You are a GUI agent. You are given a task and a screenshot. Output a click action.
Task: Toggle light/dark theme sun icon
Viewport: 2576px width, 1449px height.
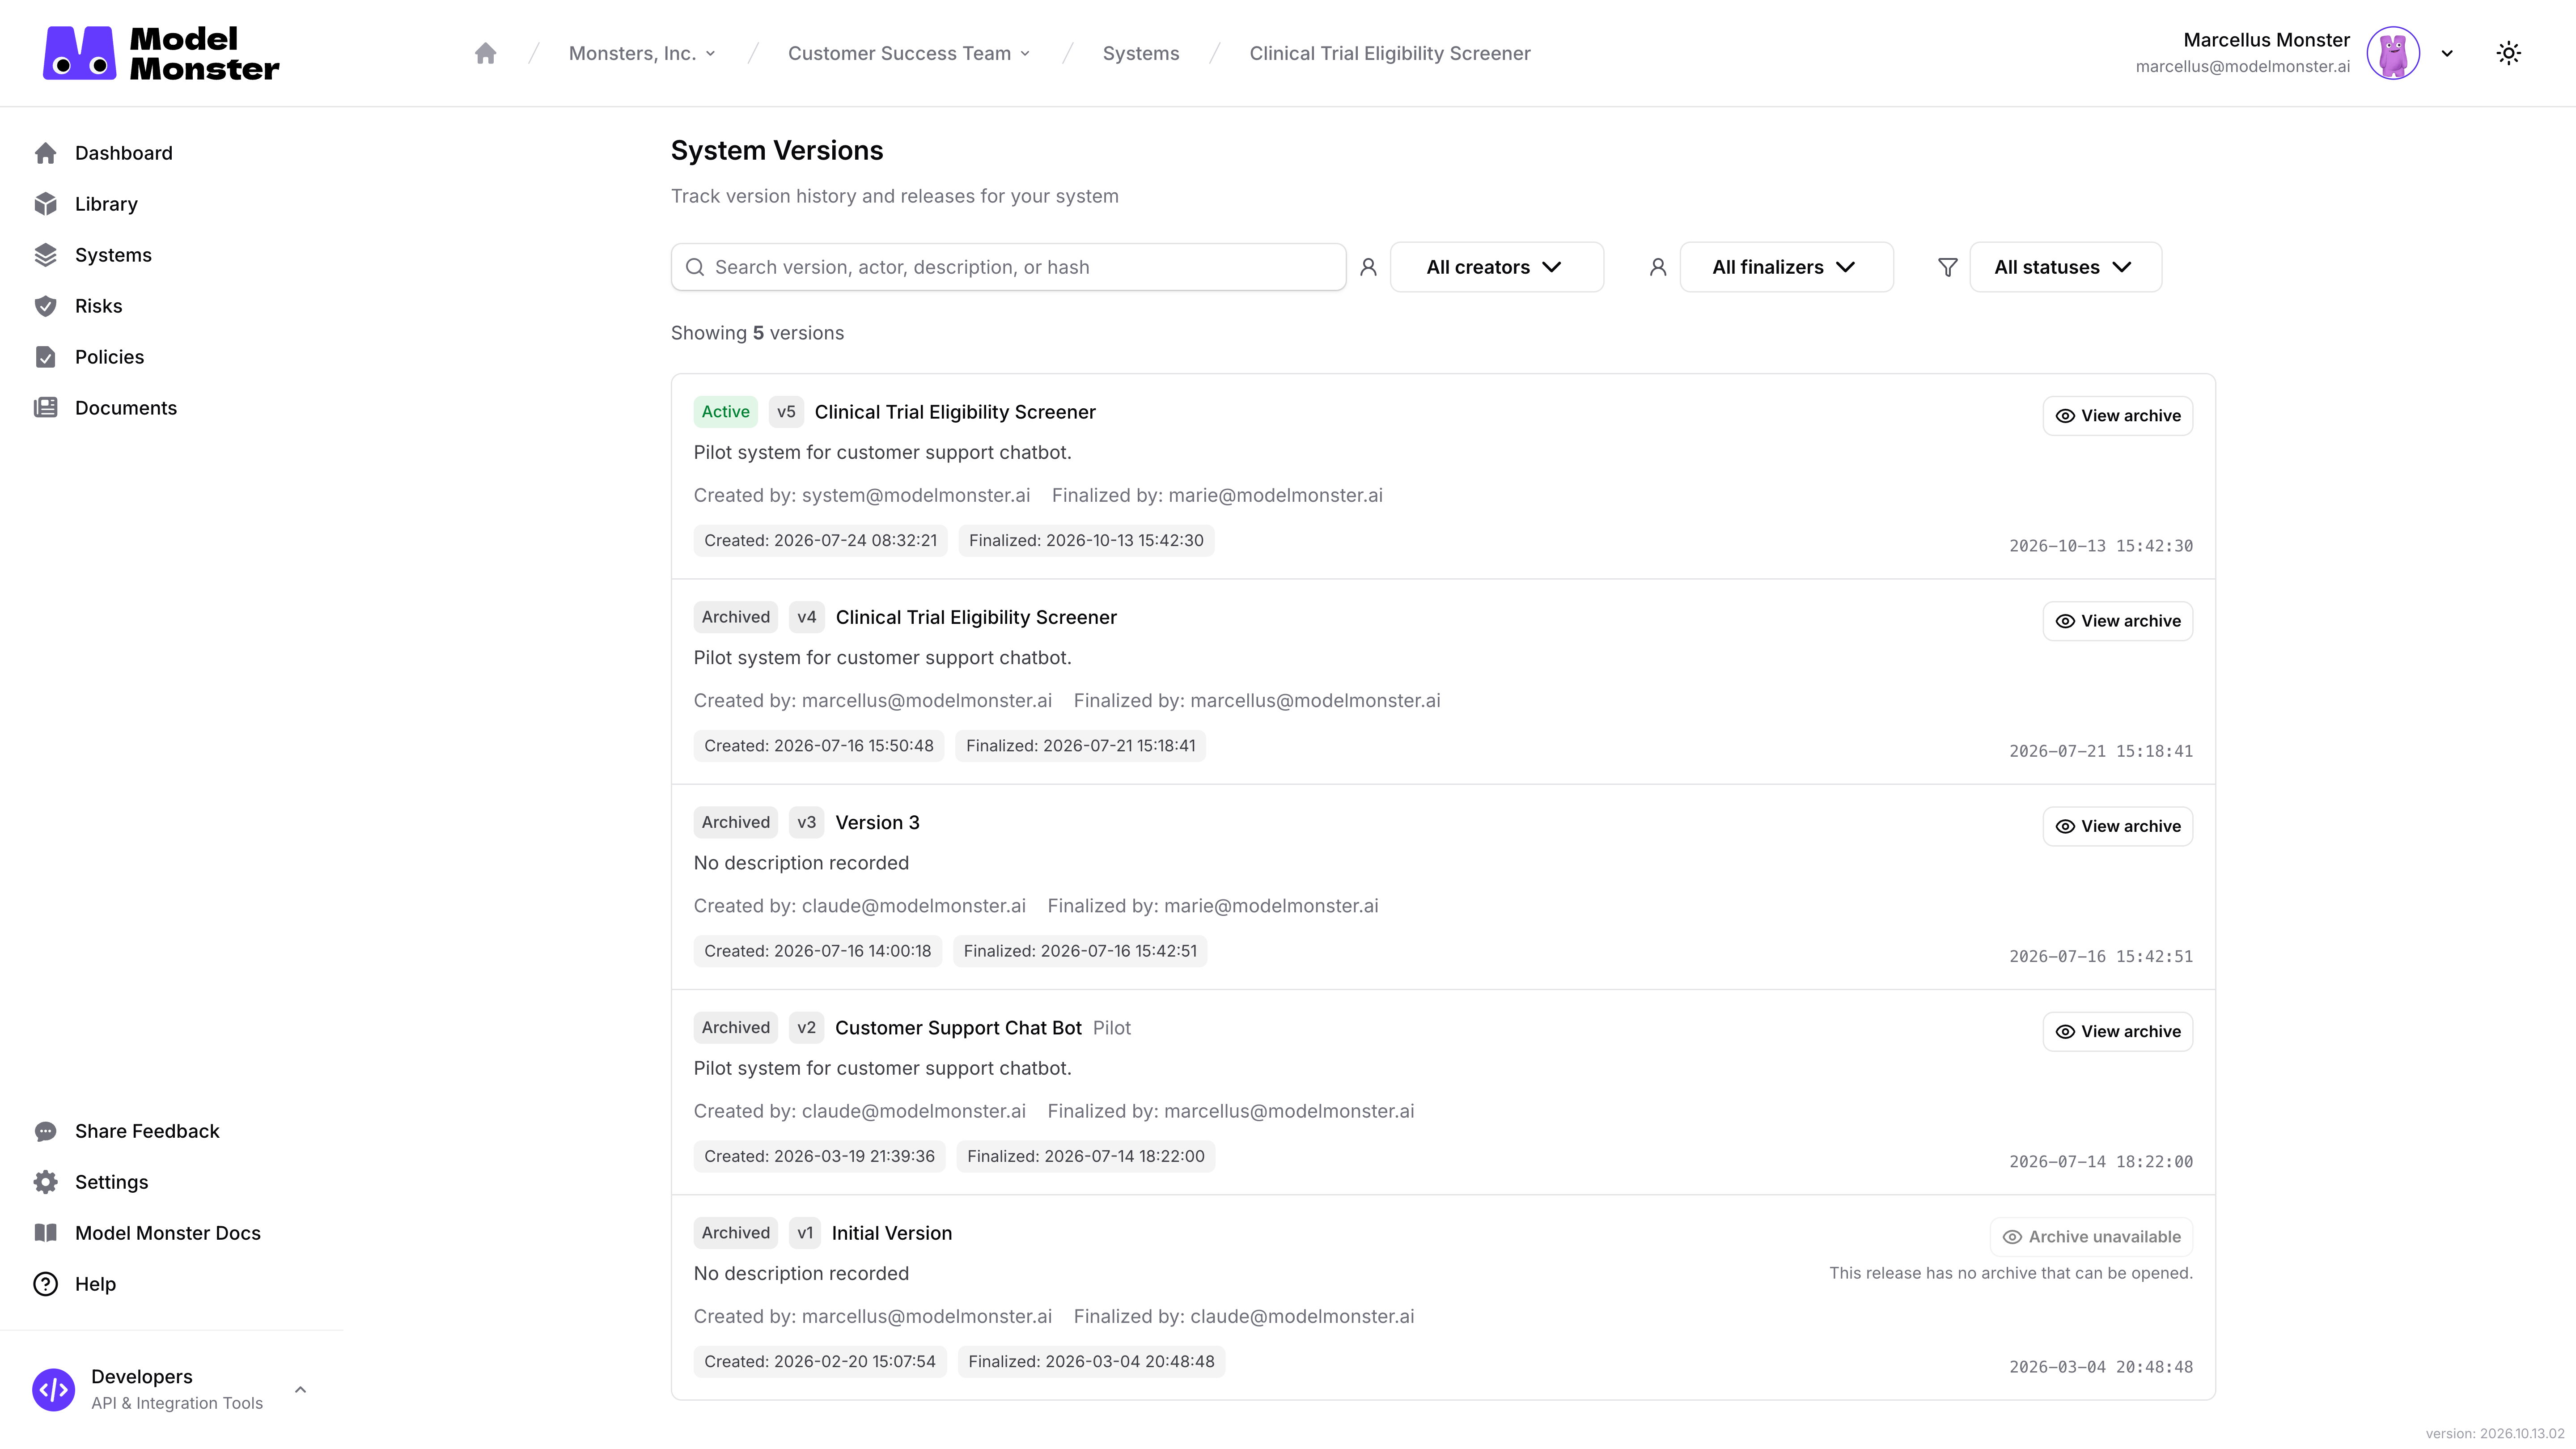[x=2508, y=53]
